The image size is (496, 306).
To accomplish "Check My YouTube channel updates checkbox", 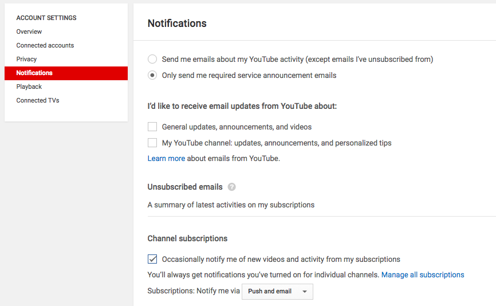I will click(152, 143).
